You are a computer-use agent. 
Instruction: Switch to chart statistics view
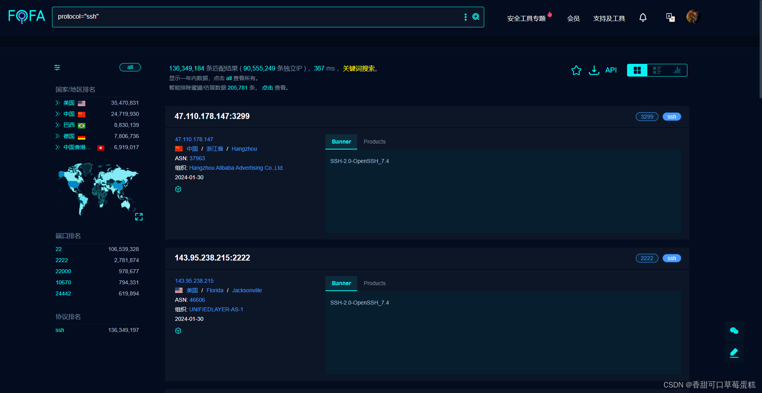point(677,70)
